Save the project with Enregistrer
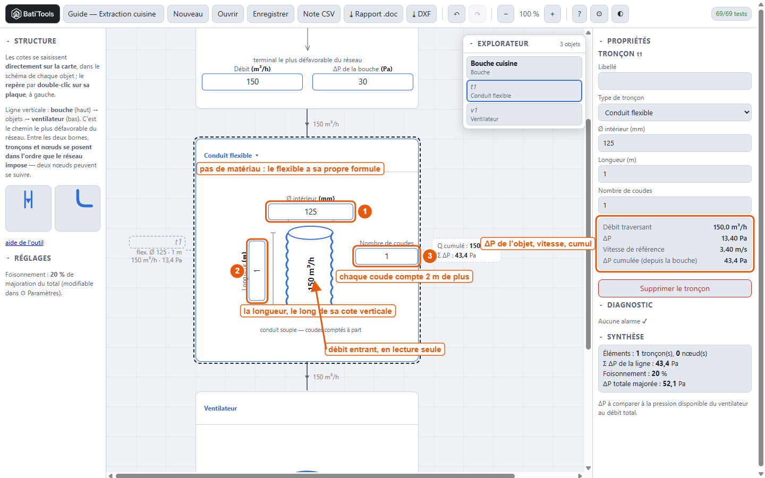Image resolution: width=765 pixels, height=478 pixels. (270, 14)
